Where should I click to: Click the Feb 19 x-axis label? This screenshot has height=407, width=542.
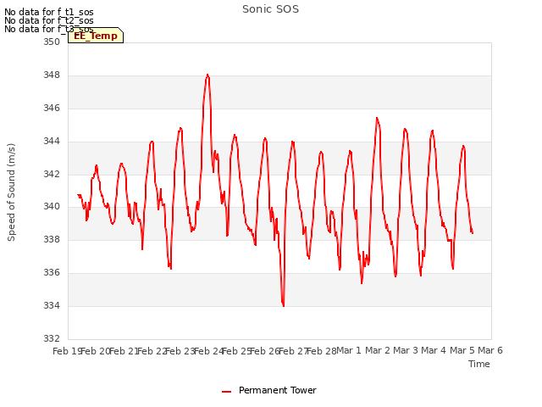point(67,351)
